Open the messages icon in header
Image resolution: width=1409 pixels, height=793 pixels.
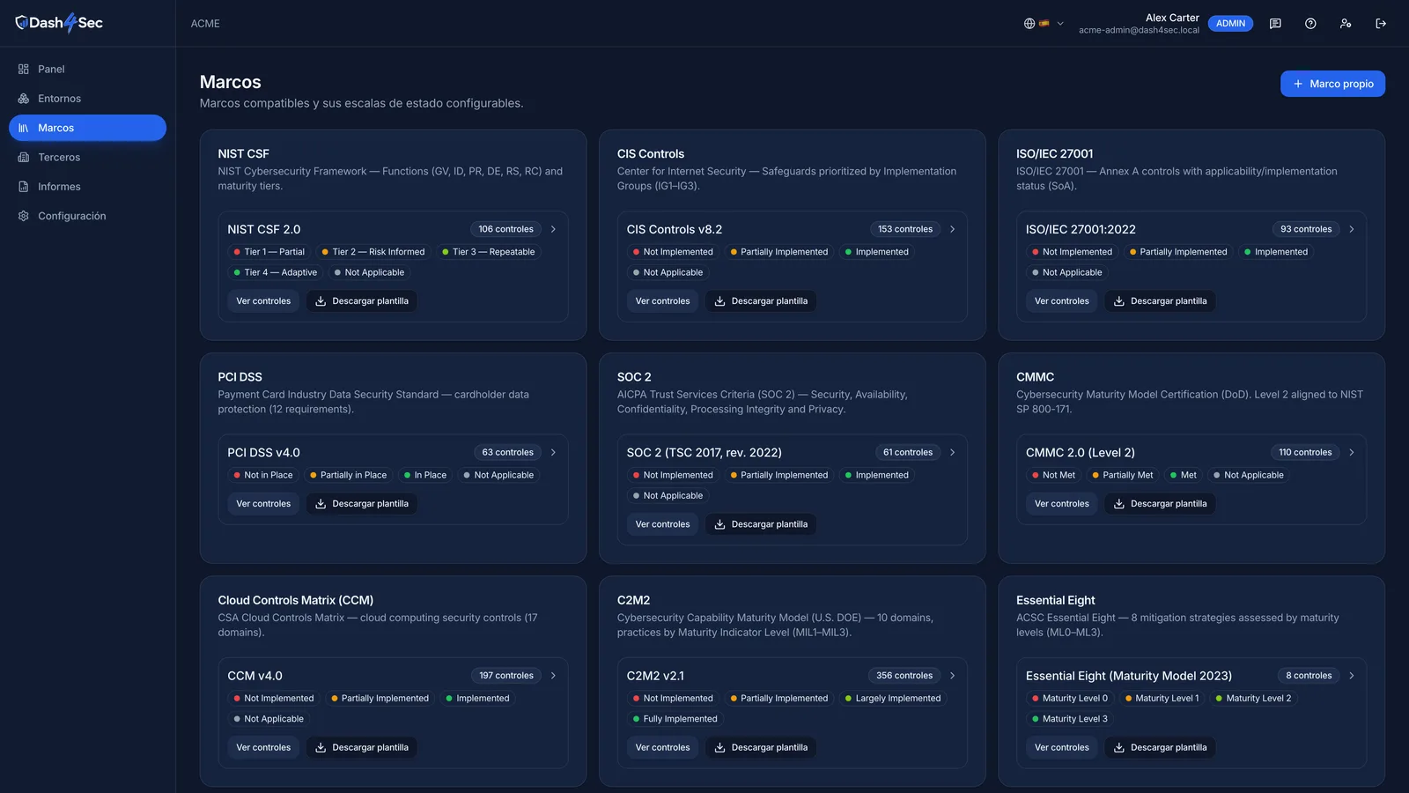coord(1275,24)
